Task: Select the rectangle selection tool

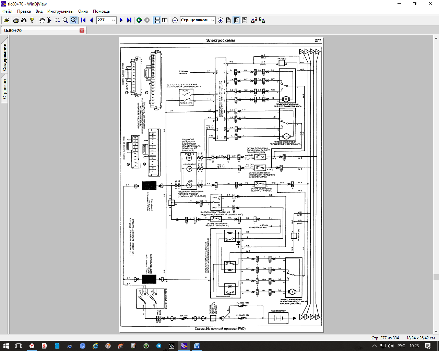Action: coord(57,20)
